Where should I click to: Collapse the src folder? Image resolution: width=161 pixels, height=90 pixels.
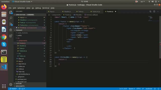(18, 38)
